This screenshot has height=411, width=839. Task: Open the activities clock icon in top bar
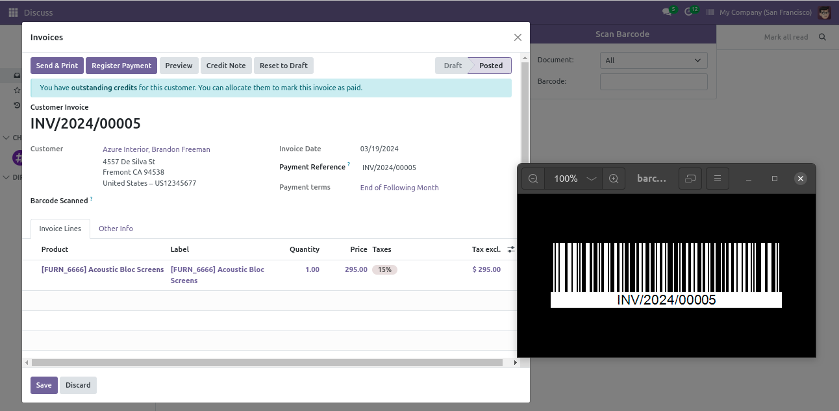pyautogui.click(x=690, y=12)
